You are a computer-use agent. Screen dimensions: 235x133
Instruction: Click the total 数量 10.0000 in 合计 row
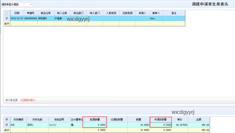[x=139, y=130]
